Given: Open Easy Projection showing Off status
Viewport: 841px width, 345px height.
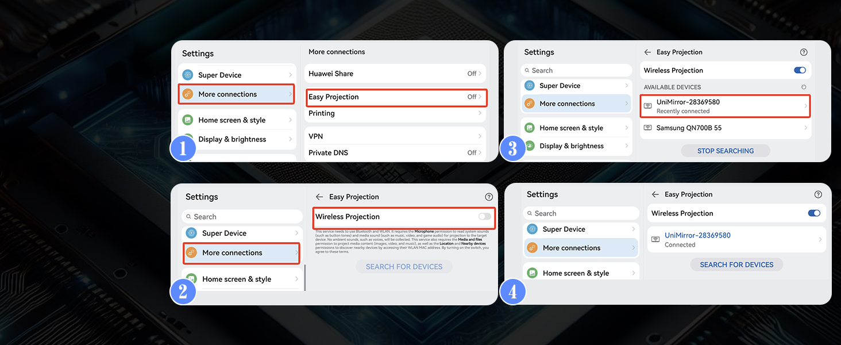Looking at the screenshot, I should tap(396, 97).
